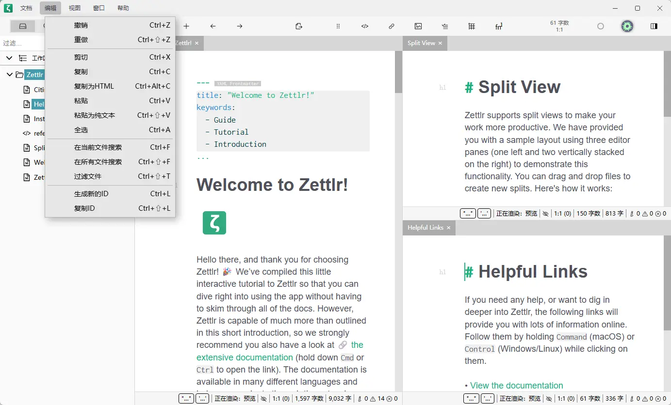Click the plus icon to create a new file
This screenshot has height=405, width=671.
click(186, 26)
